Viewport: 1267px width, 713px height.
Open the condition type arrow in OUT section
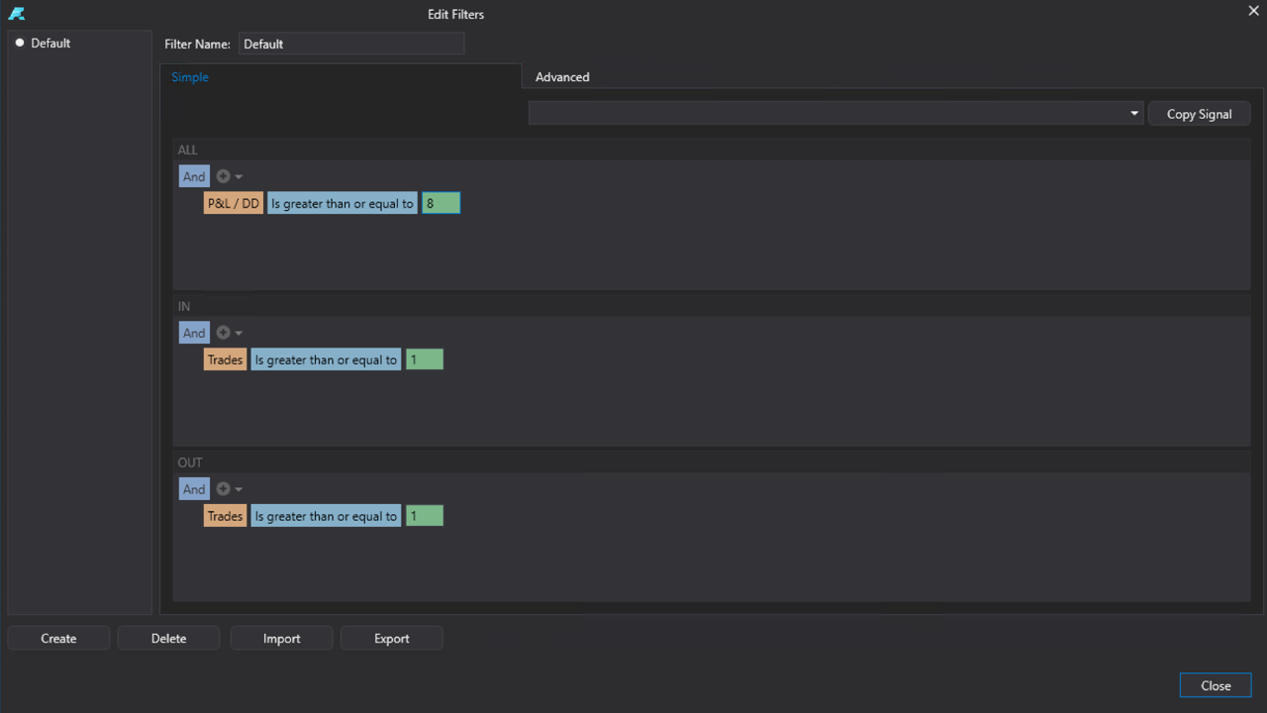click(x=240, y=488)
